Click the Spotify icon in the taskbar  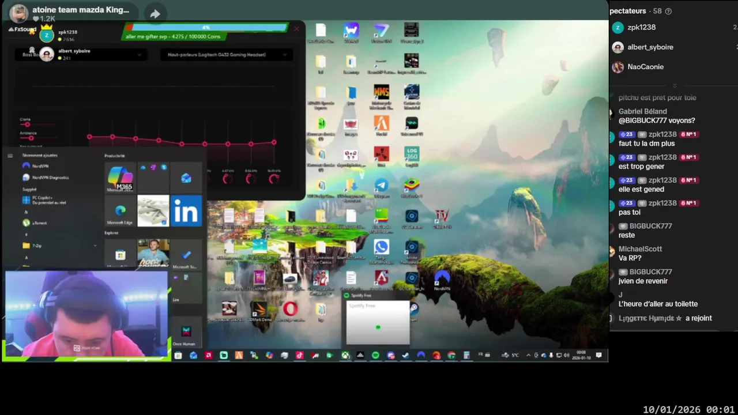[375, 356]
